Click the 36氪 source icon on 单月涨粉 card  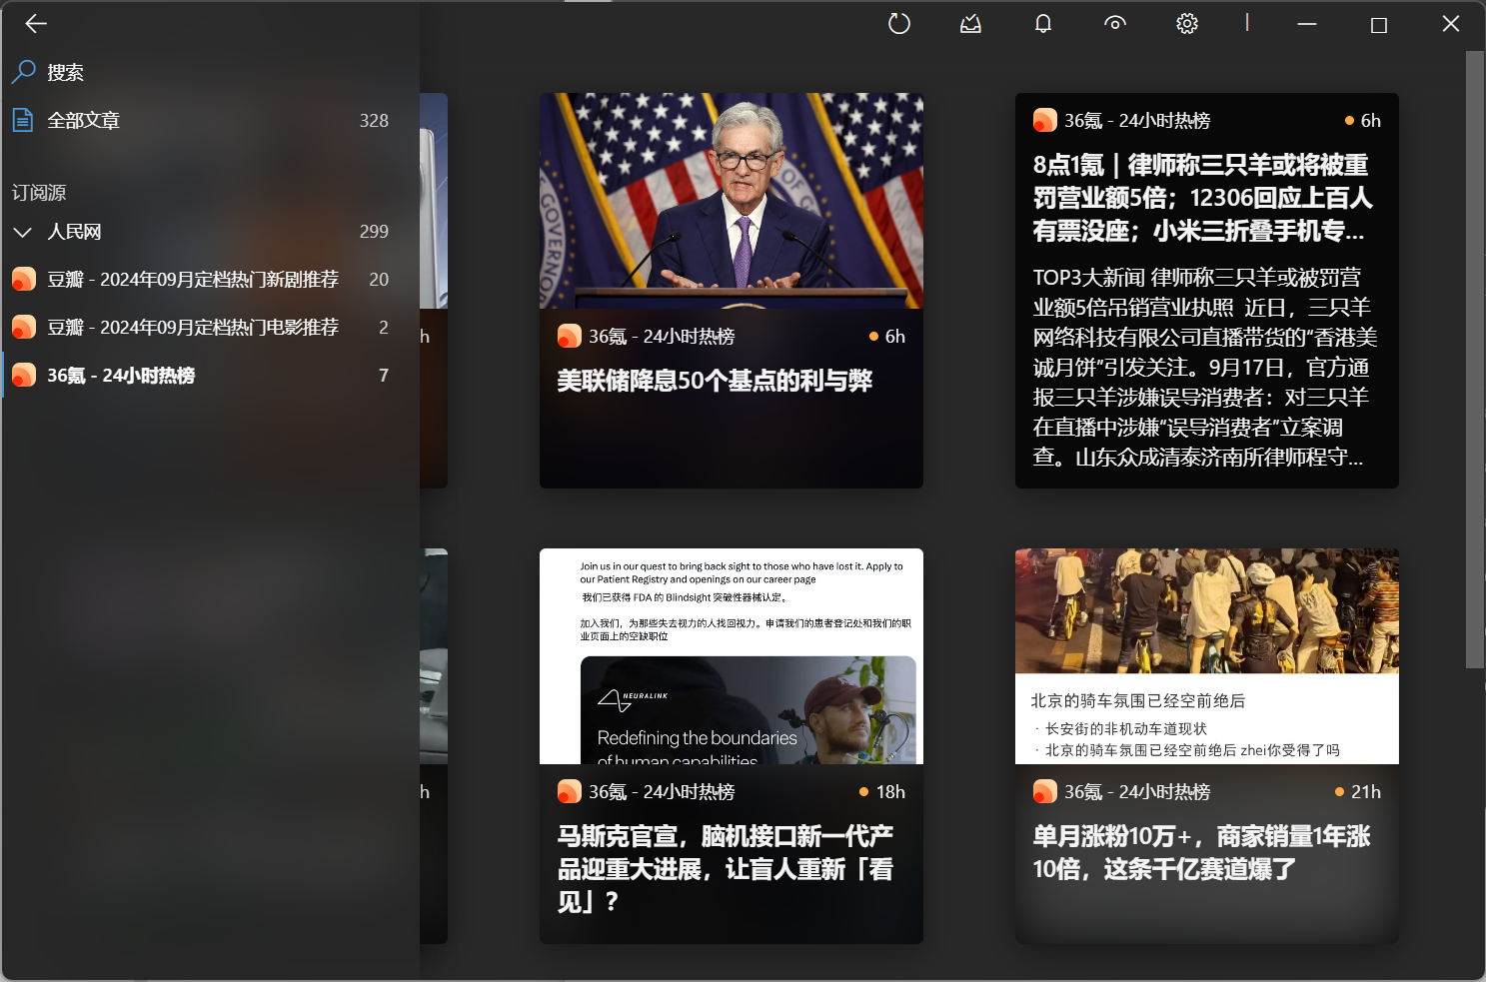pos(1044,792)
